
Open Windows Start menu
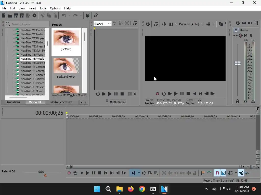97,189
